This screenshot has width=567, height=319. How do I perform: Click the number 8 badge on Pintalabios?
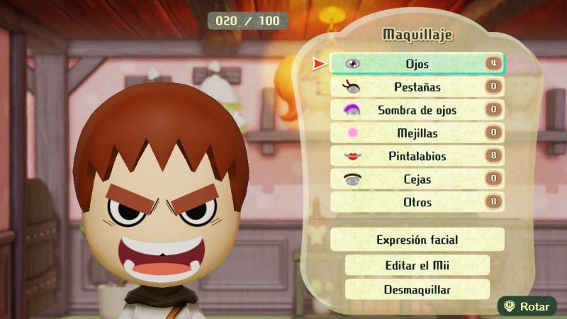(x=493, y=156)
